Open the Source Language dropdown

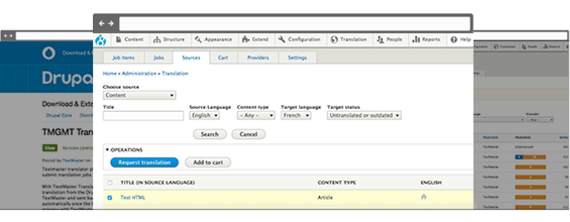(x=204, y=115)
